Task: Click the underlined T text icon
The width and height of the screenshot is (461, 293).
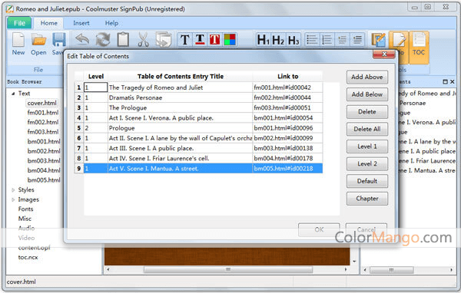Action: [x=200, y=40]
